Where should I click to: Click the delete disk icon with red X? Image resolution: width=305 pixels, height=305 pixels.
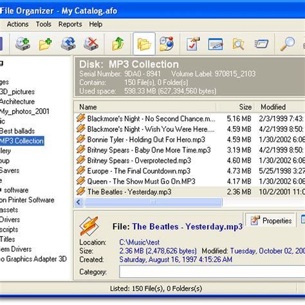[91, 44]
